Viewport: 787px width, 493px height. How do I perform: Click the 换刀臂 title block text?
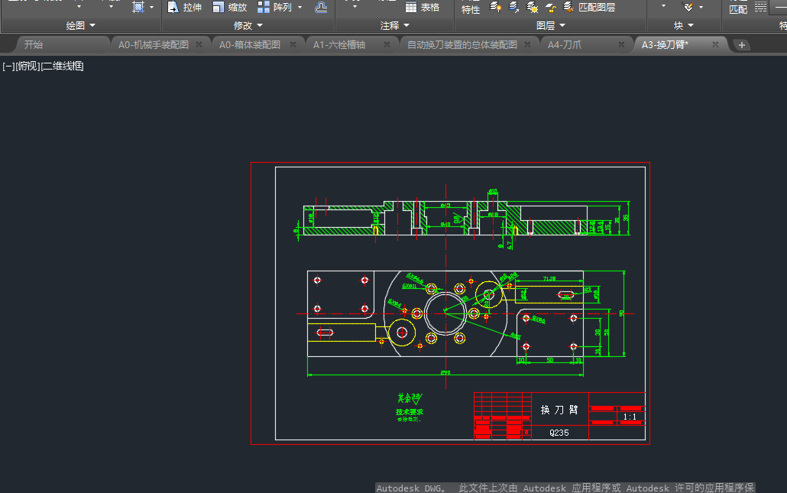(x=559, y=410)
